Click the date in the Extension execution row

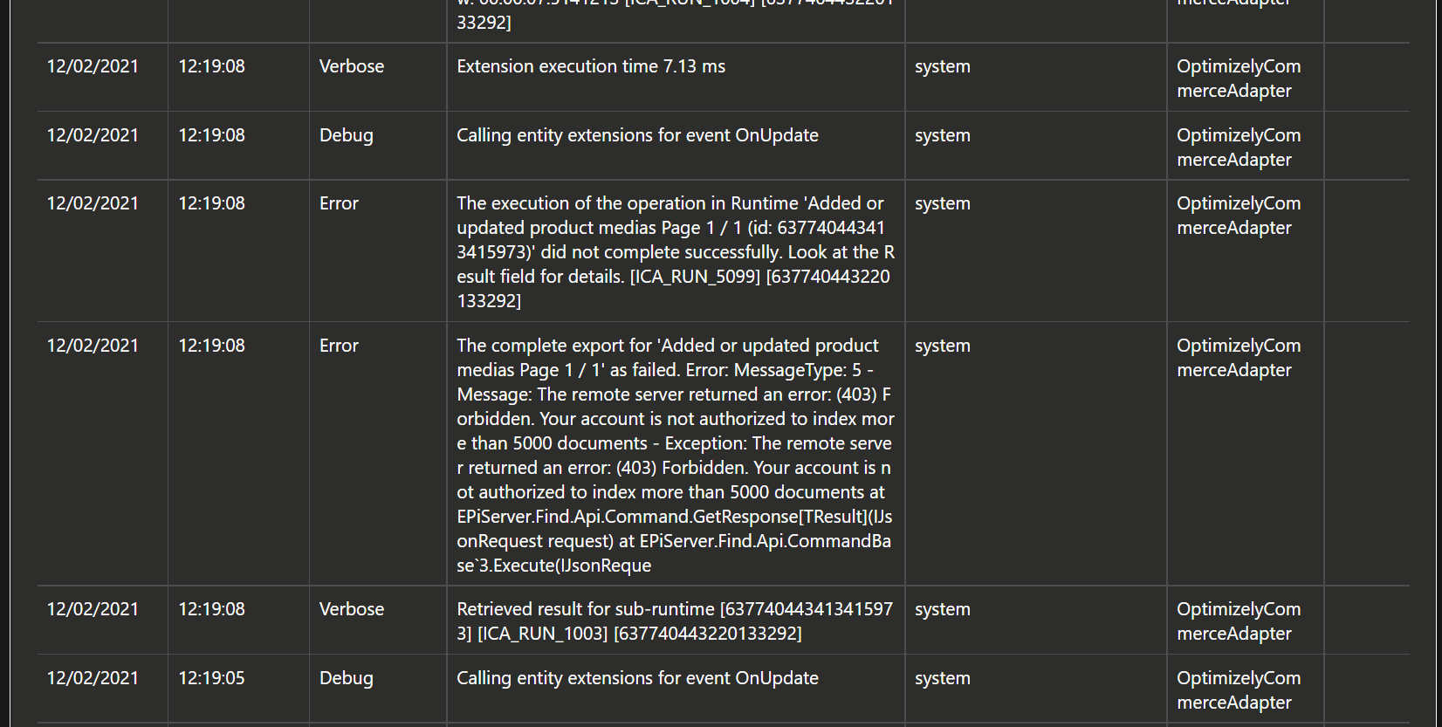[93, 66]
